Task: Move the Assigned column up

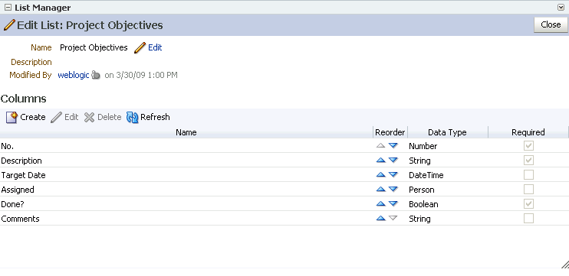Action: (x=380, y=189)
